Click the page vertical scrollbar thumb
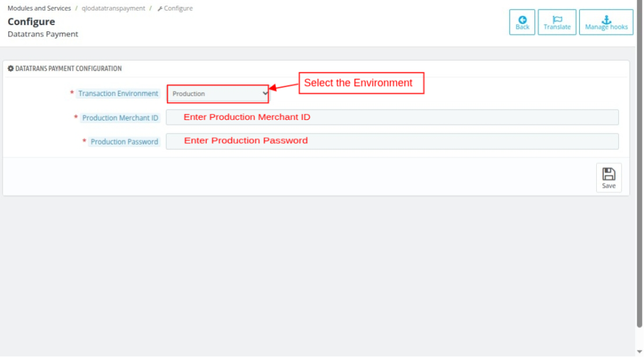 (x=640, y=163)
